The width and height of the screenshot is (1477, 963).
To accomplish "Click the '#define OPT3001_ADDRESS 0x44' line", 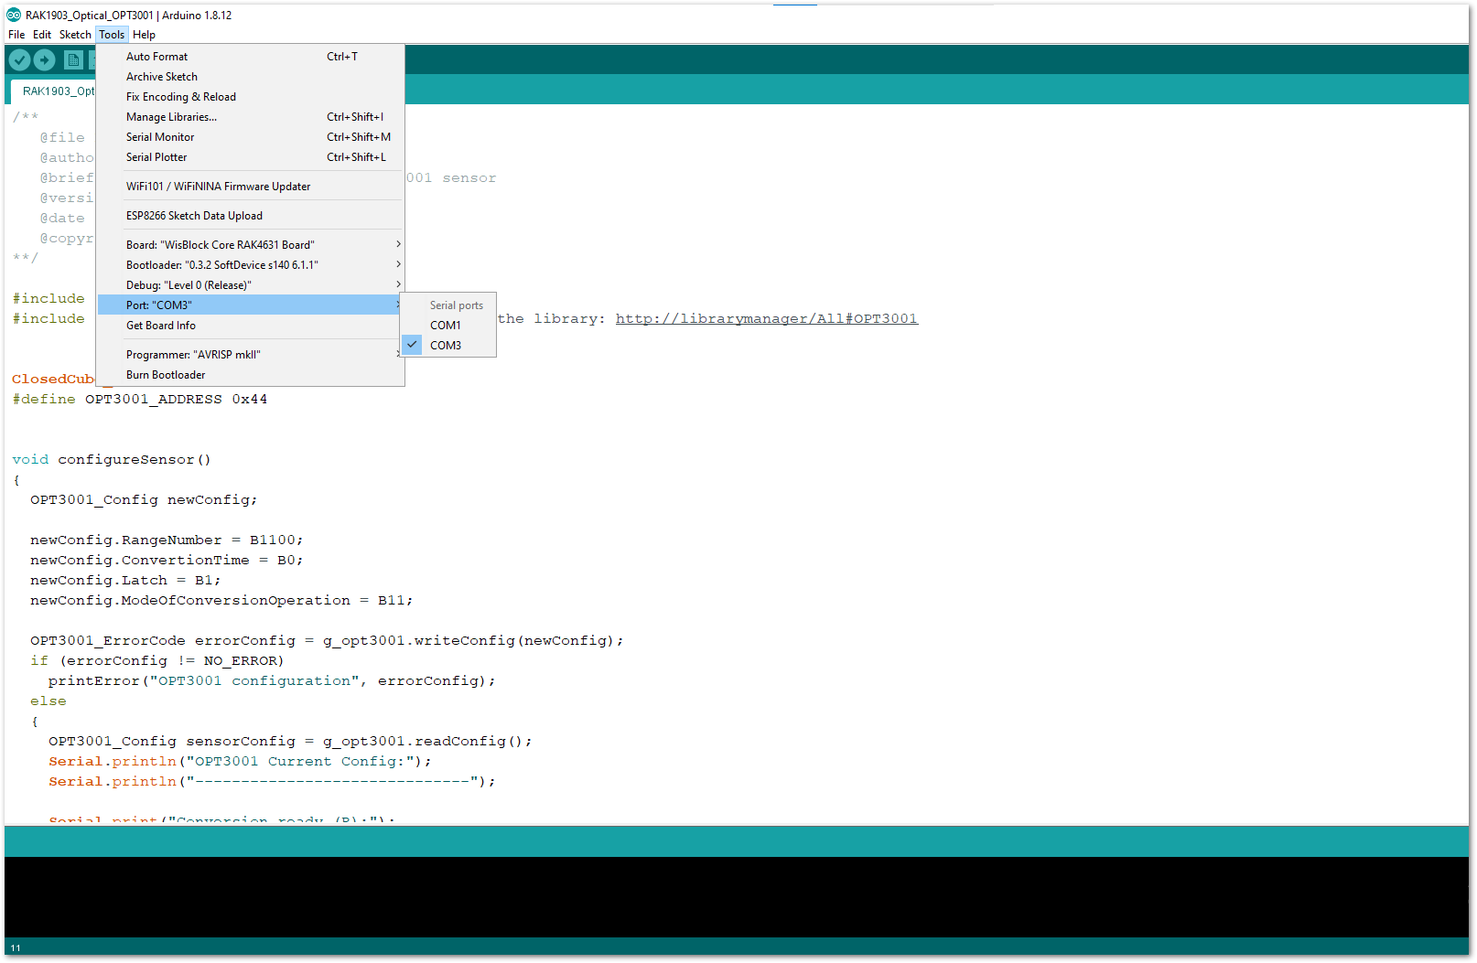I will [139, 400].
